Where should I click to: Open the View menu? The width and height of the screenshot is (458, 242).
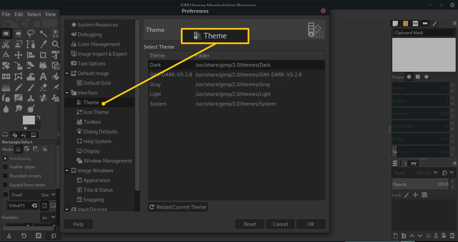(50, 14)
